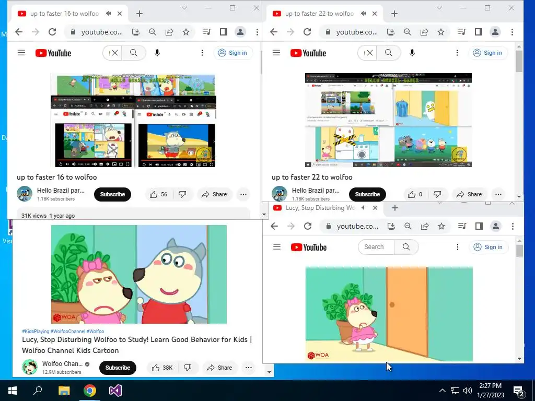535x401 pixels.
Task: Click back arrow in 'Lucy, Stop Disturbing' window
Action: pyautogui.click(x=274, y=226)
